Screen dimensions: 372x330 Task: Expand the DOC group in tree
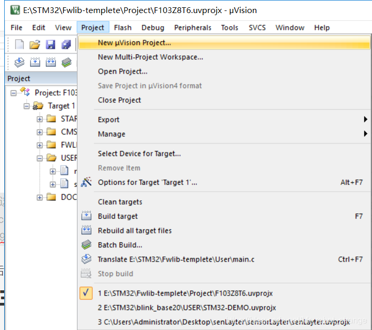point(40,197)
